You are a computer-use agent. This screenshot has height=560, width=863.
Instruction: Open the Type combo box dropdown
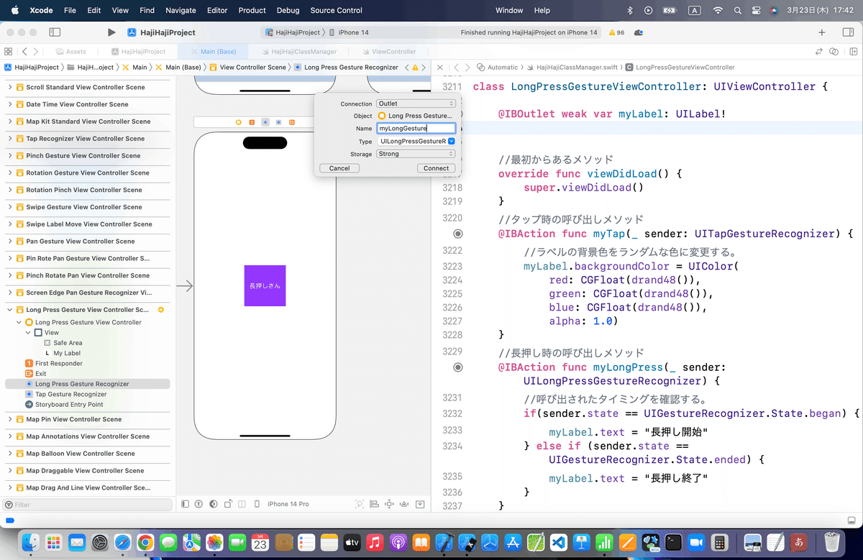[452, 142]
